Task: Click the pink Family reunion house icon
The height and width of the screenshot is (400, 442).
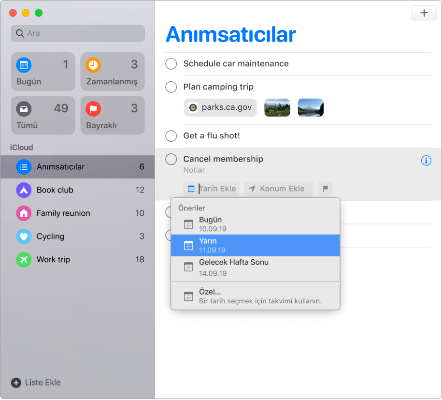Action: (24, 213)
